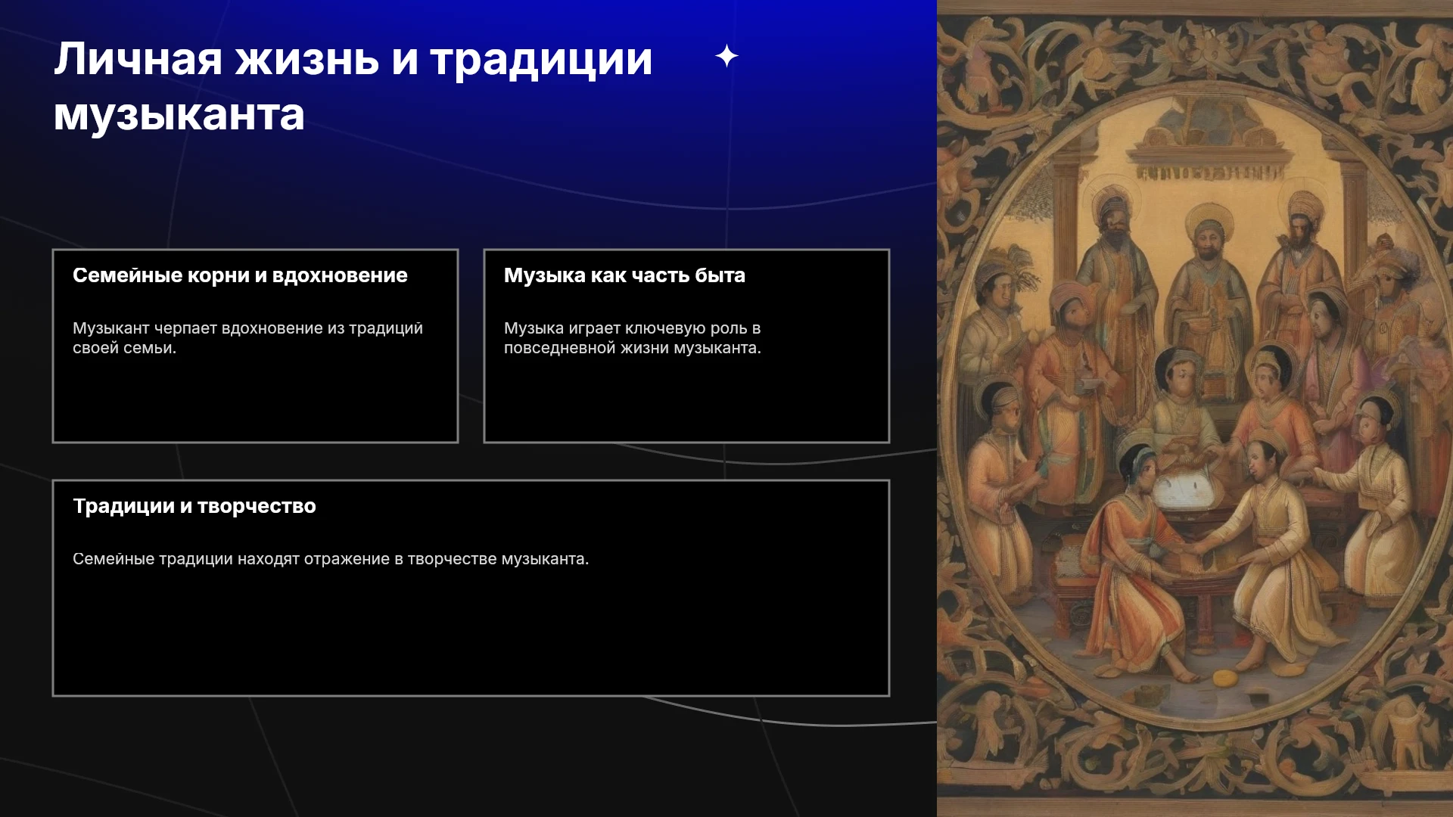
Task: Click the "Семейные корни и вдохновение" heading
Action: [x=240, y=275]
